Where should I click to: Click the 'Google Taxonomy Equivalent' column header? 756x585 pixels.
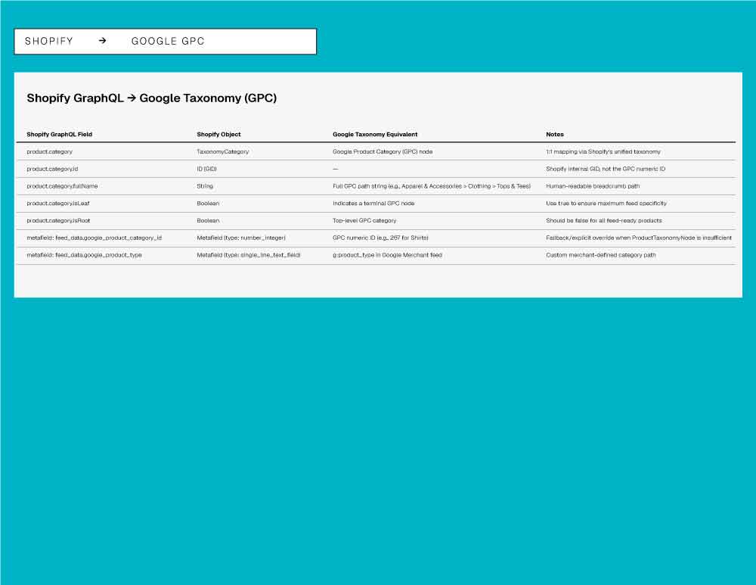(375, 134)
